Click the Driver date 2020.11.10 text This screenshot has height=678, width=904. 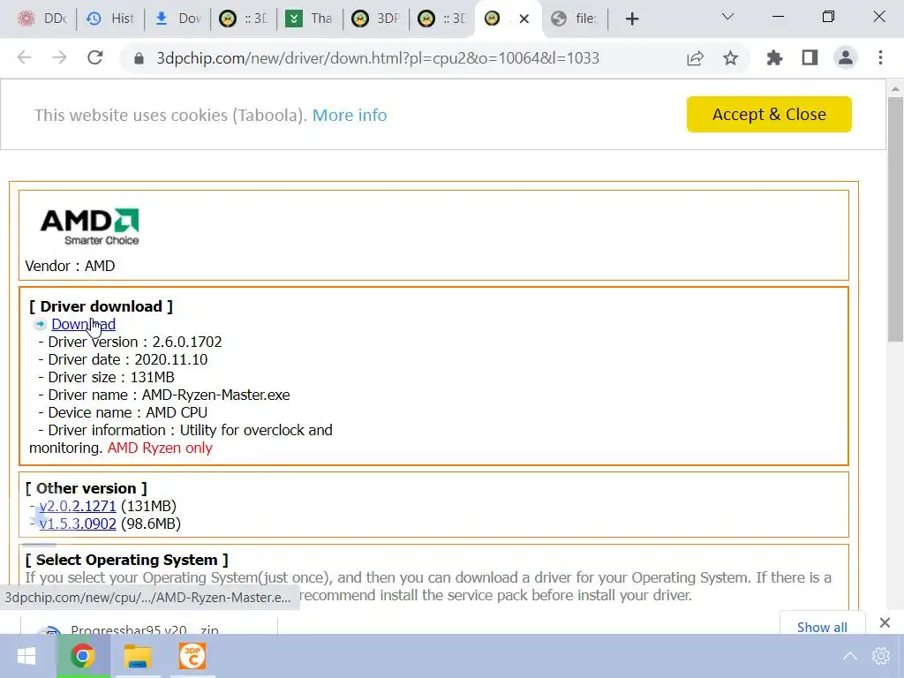click(127, 360)
